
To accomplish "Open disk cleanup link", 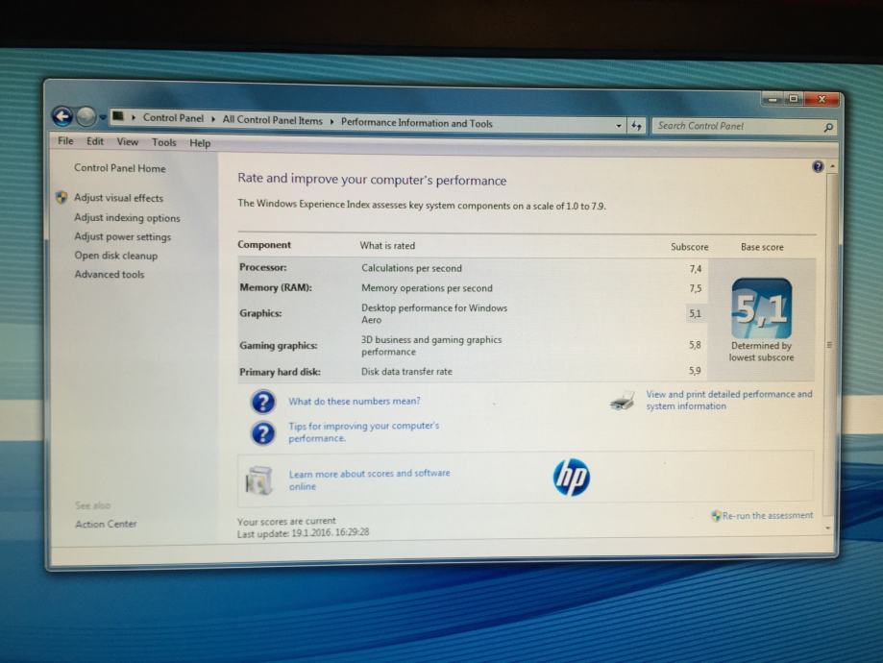I will click(x=116, y=256).
